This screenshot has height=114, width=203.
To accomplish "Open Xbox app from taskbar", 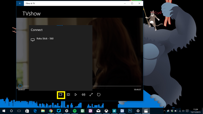I will (x=106, y=111).
